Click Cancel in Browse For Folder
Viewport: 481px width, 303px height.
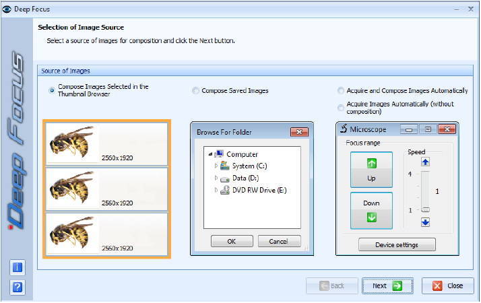(x=278, y=241)
